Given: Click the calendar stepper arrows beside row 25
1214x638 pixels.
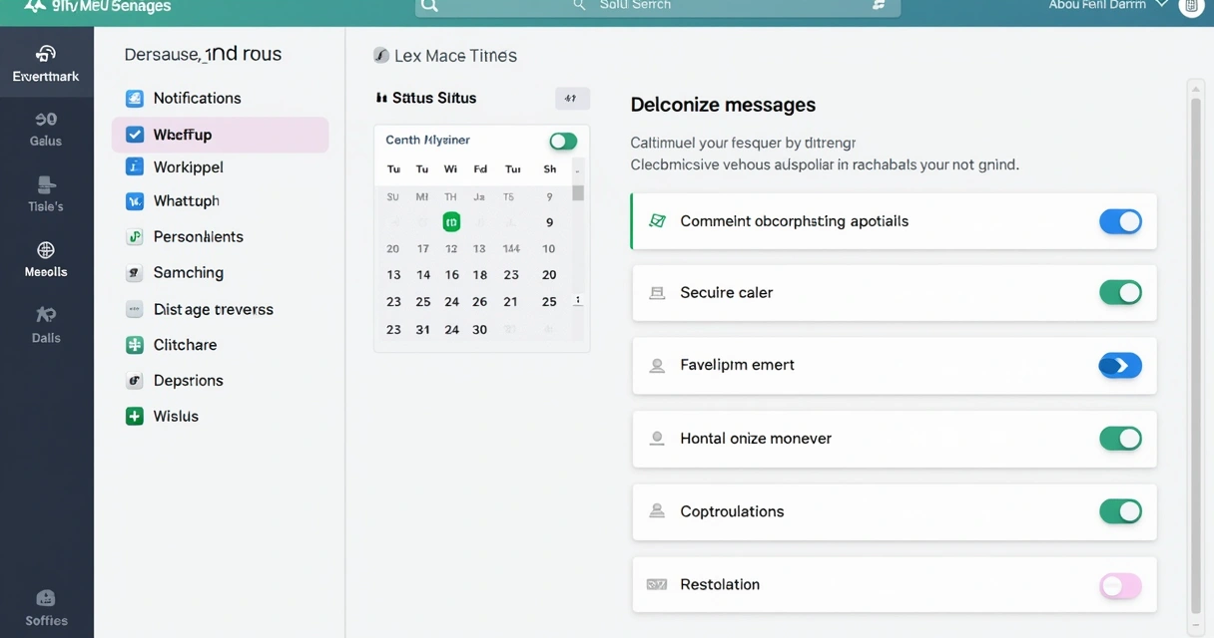Looking at the screenshot, I should pyautogui.click(x=578, y=300).
